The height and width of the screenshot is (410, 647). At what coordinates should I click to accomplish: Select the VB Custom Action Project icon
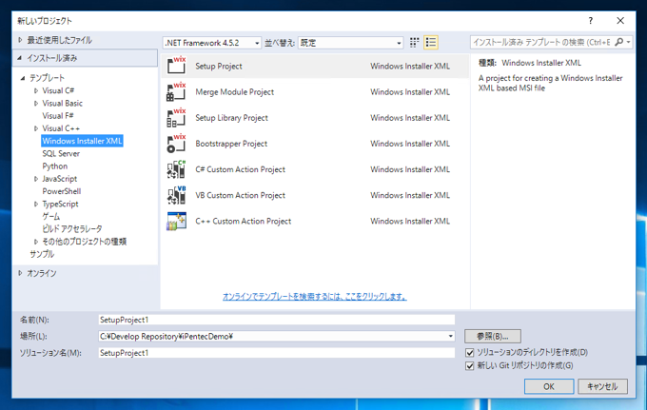pos(176,195)
